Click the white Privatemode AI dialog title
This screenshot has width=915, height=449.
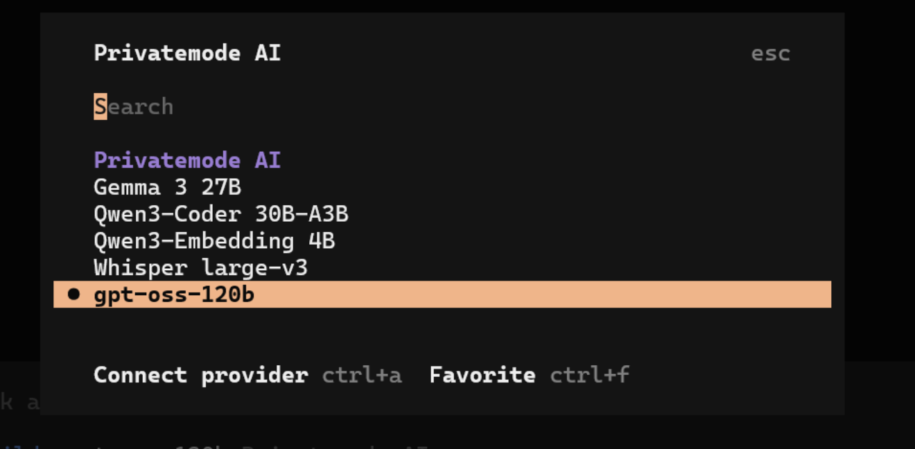[x=187, y=53]
